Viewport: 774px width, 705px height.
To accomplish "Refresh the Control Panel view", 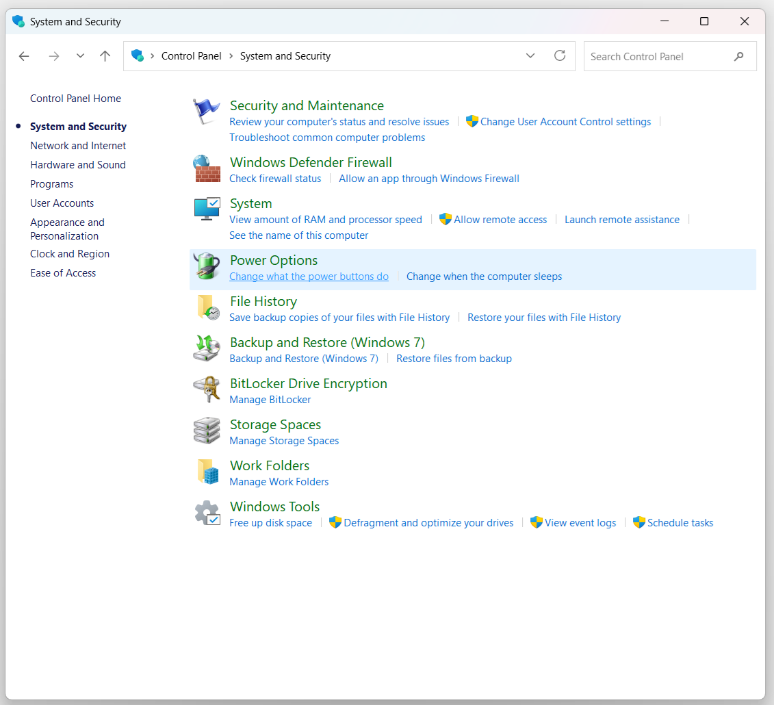I will [560, 56].
